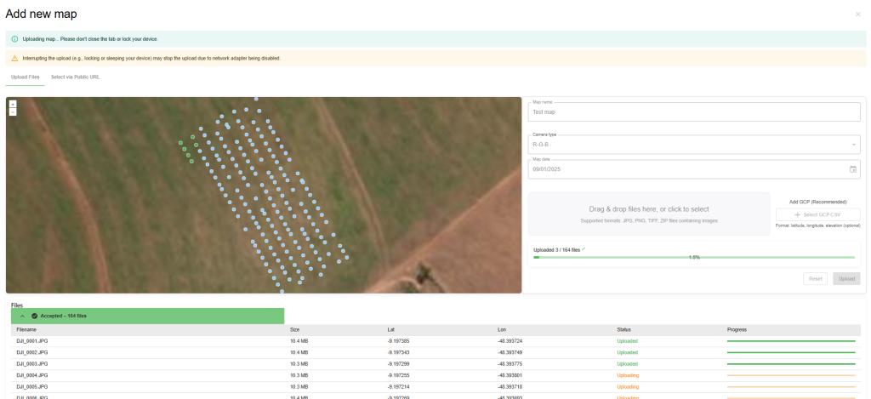The width and height of the screenshot is (871, 399).
Task: Click the Map name input field
Action: (694, 112)
